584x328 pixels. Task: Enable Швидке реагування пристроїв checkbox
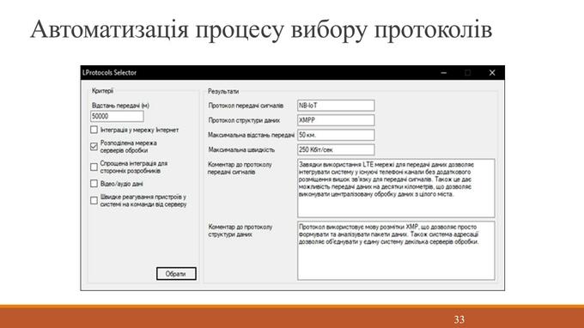click(94, 200)
